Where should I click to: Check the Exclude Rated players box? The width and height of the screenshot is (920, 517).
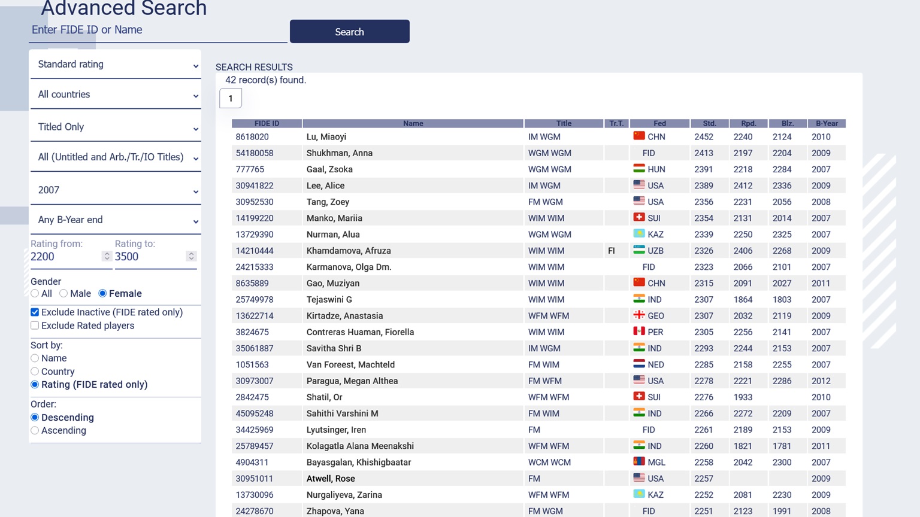(x=35, y=326)
